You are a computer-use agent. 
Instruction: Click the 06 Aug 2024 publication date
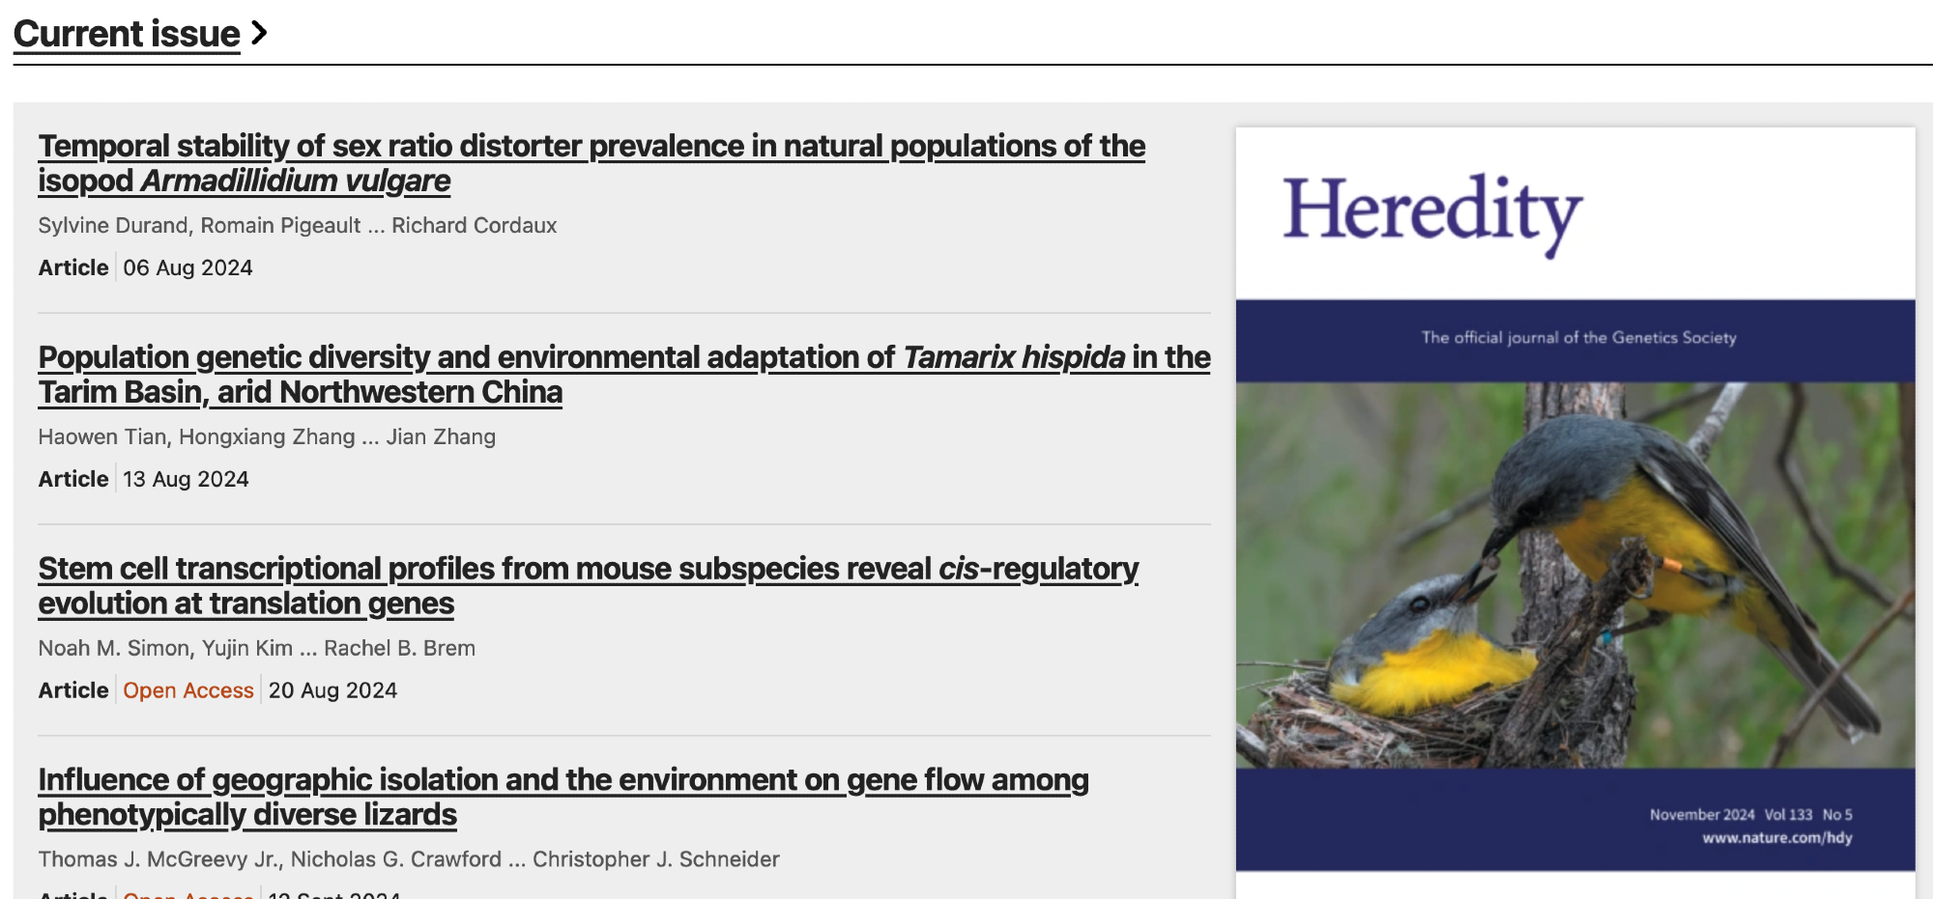(188, 267)
